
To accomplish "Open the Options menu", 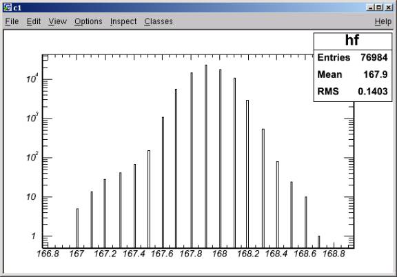I will point(88,21).
